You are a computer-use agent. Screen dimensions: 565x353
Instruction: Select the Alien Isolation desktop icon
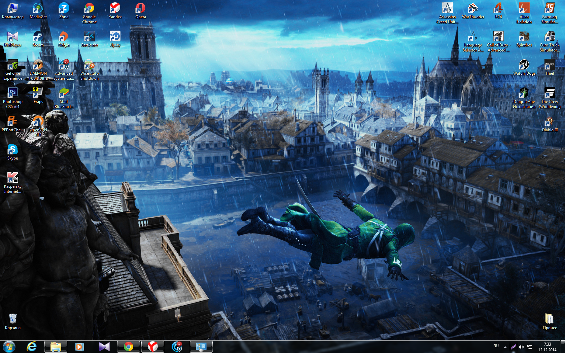point(524,13)
